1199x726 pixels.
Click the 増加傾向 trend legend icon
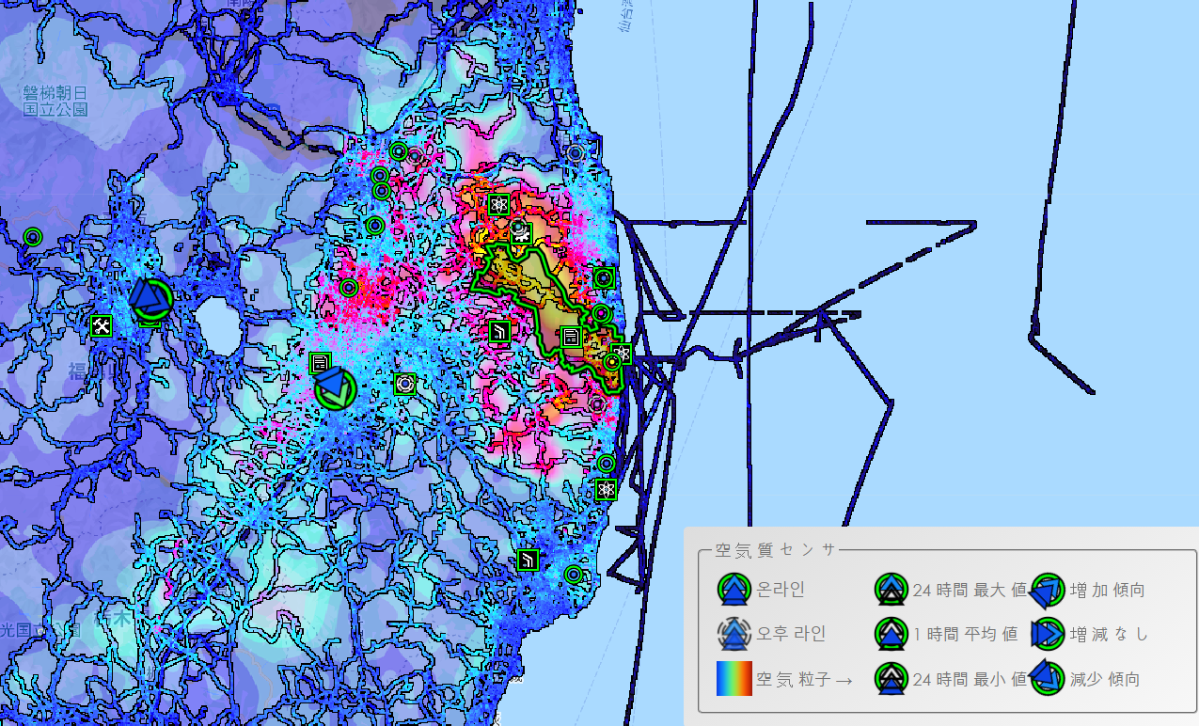click(x=1047, y=590)
